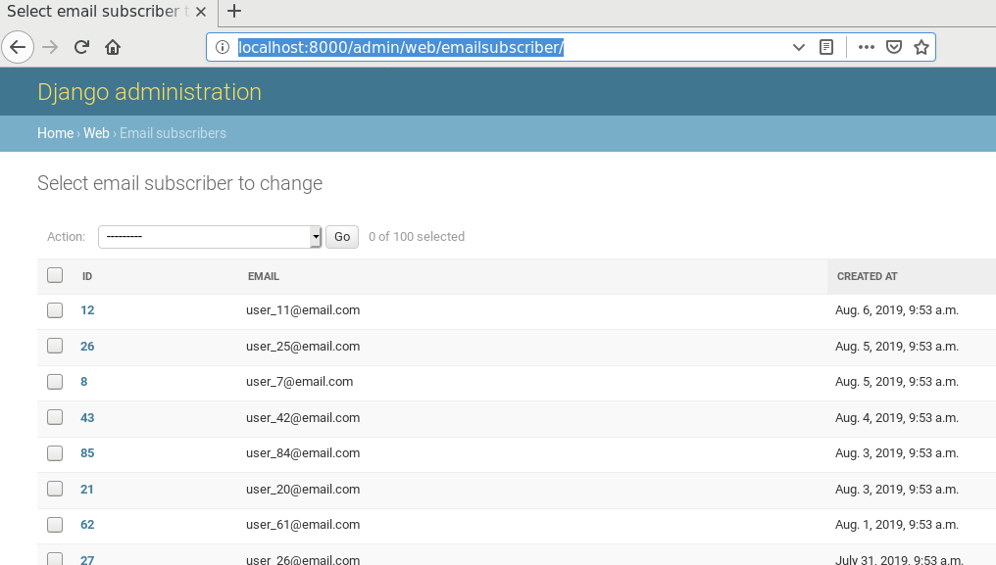
Task: Go to Home breadcrumb link
Action: 55,133
